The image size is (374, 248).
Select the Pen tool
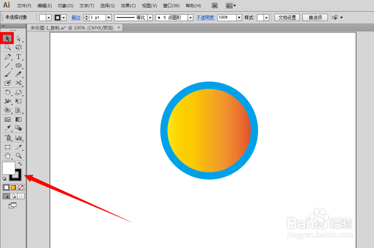click(7, 57)
